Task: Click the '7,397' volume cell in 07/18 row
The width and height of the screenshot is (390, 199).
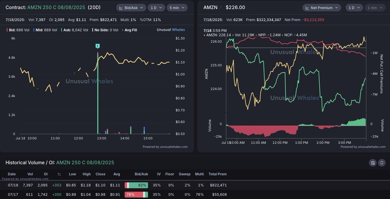Action: tap(28, 185)
